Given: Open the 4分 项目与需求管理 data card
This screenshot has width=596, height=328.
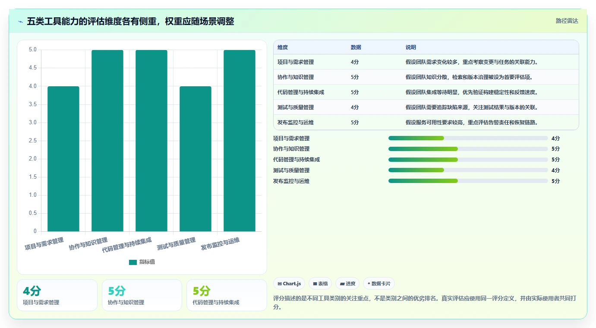Looking at the screenshot, I should pos(57,295).
